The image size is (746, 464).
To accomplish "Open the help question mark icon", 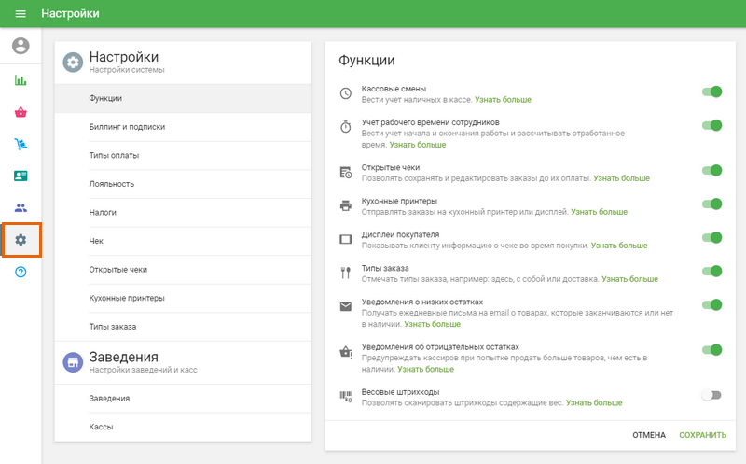I will coord(21,272).
